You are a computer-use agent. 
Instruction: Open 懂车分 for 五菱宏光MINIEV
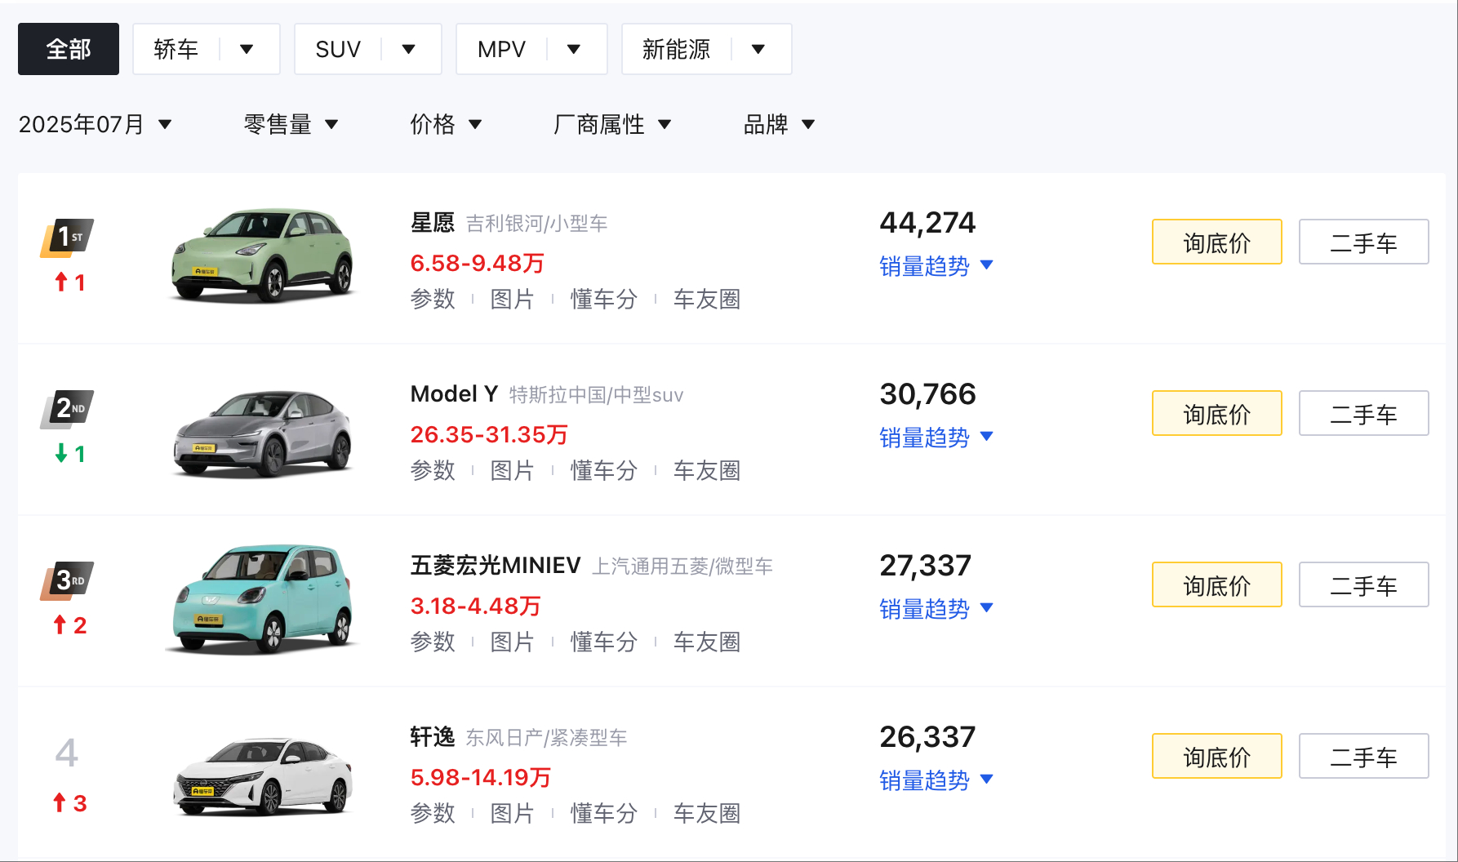click(604, 642)
